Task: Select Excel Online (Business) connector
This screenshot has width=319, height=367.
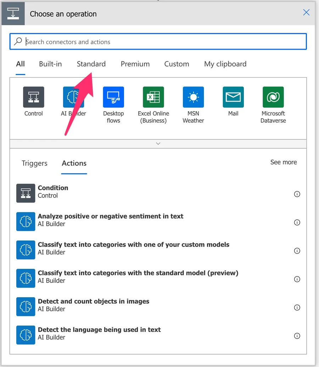Action: [x=153, y=97]
